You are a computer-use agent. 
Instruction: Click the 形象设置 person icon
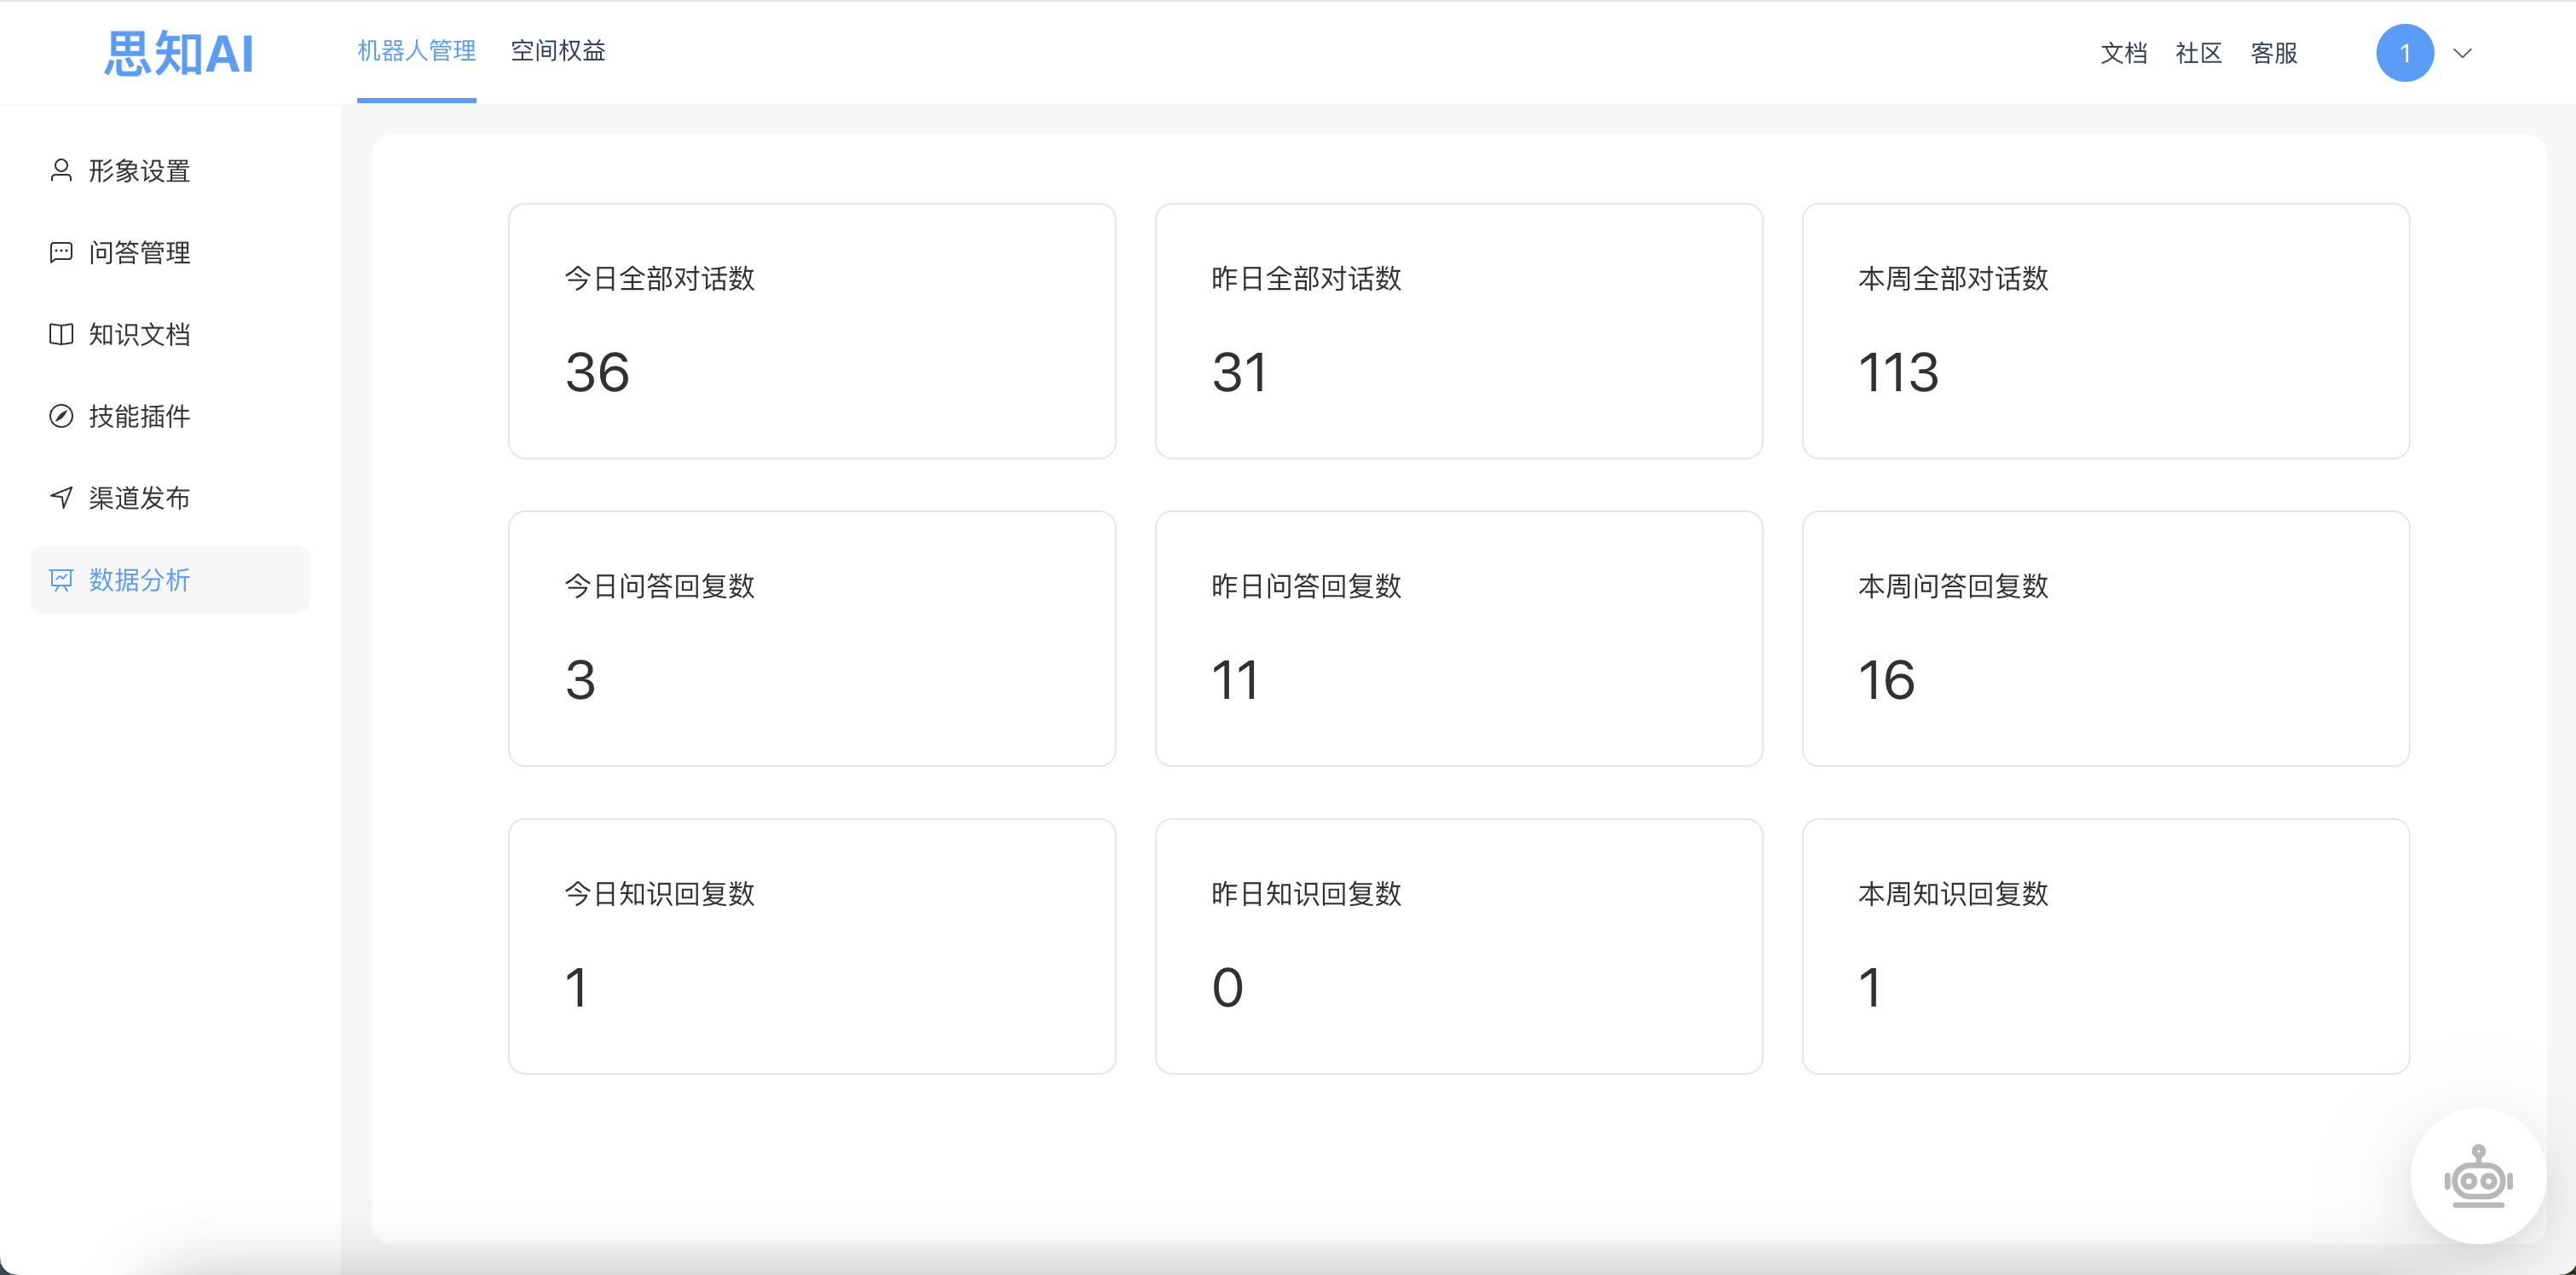[x=61, y=171]
